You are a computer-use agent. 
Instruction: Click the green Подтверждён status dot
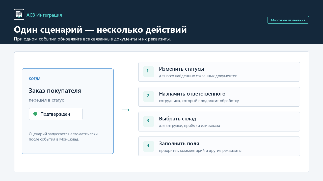tap(35, 114)
